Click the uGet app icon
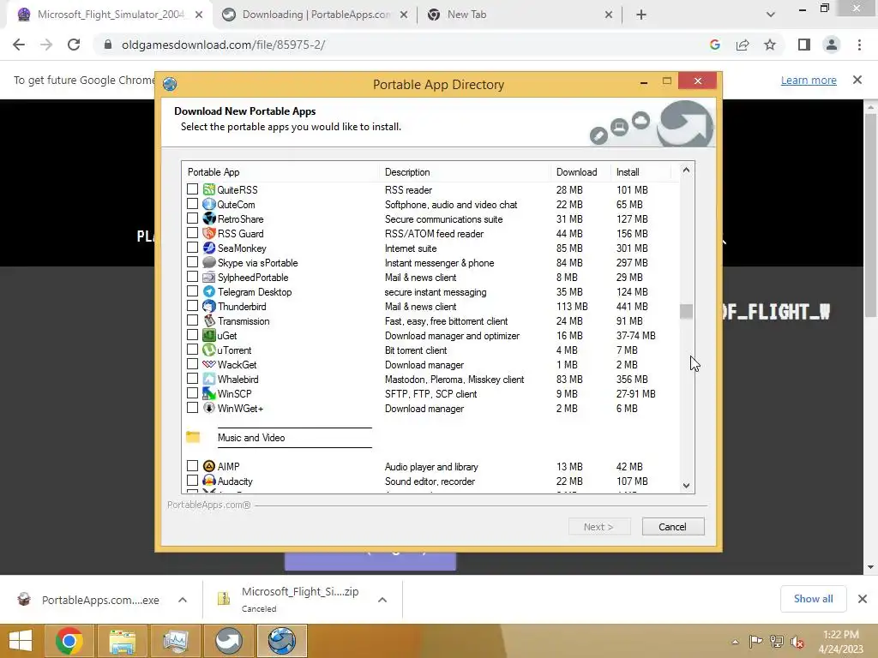 (209, 335)
